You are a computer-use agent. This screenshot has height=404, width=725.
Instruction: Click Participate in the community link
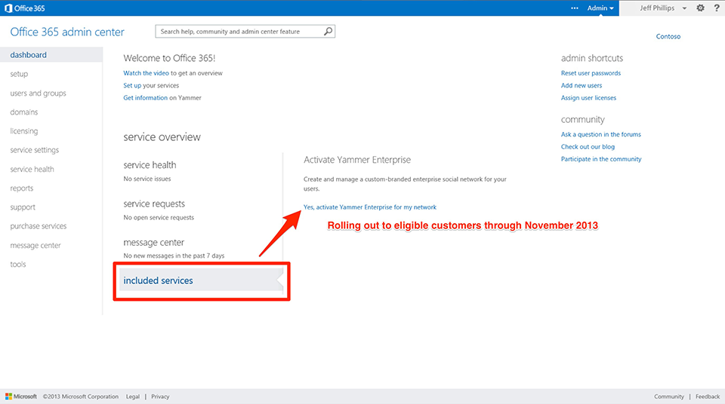pyautogui.click(x=601, y=159)
